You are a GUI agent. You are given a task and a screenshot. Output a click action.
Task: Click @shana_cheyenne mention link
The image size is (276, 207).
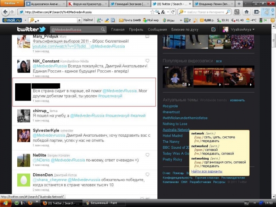[x=50, y=180]
